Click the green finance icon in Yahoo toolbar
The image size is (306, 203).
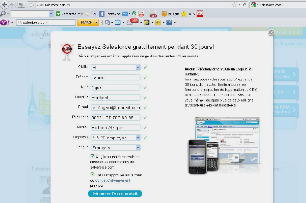point(146,23)
